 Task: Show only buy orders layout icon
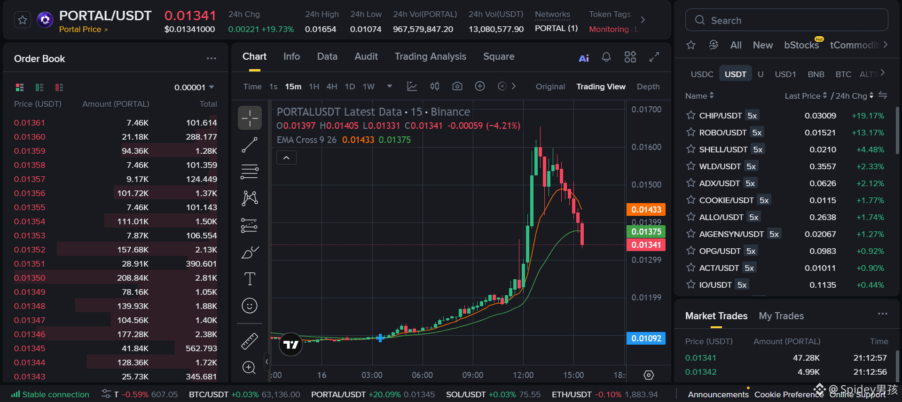click(x=39, y=87)
